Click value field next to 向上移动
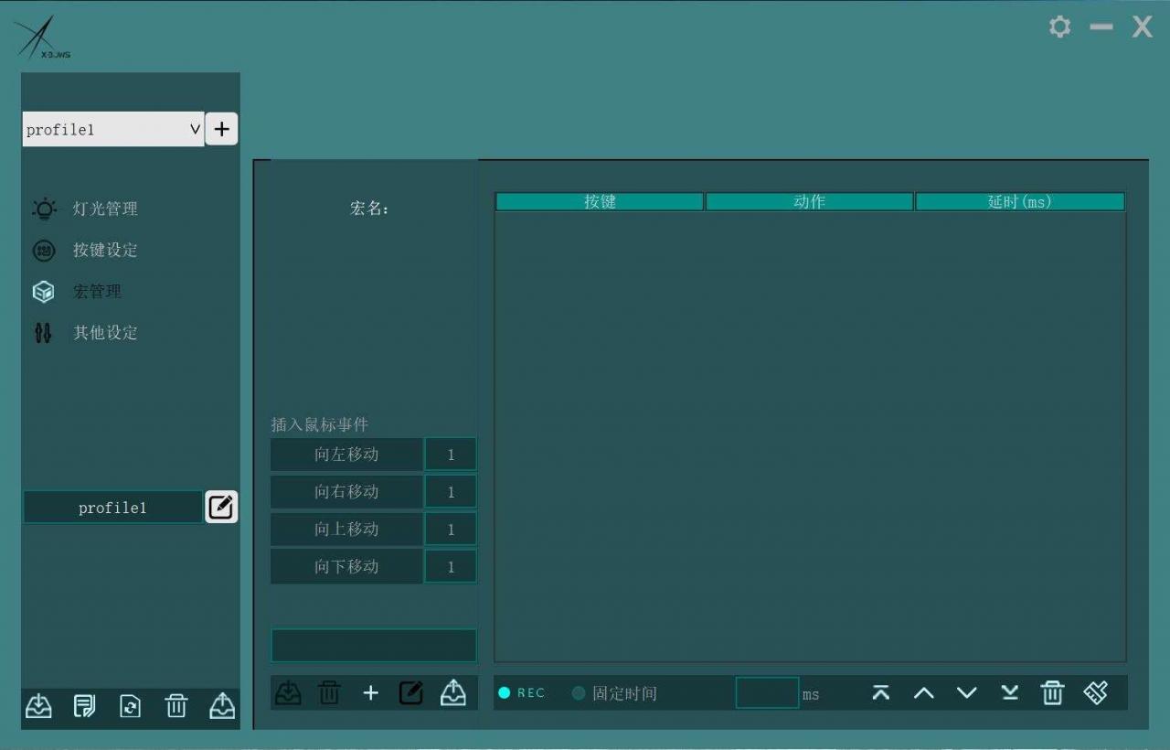This screenshot has height=750, width=1170. tap(451, 530)
